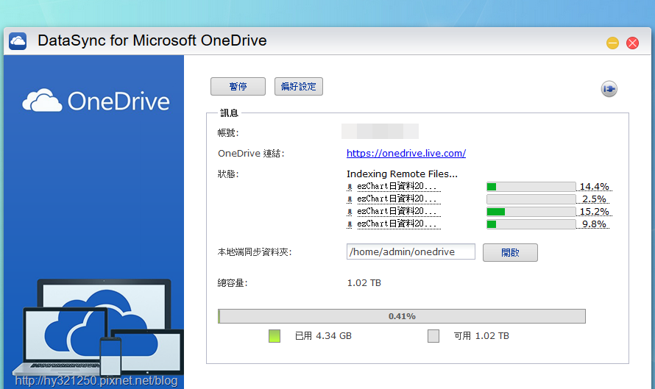Click the 0.41% storage usage bar
655x389 pixels.
click(401, 316)
